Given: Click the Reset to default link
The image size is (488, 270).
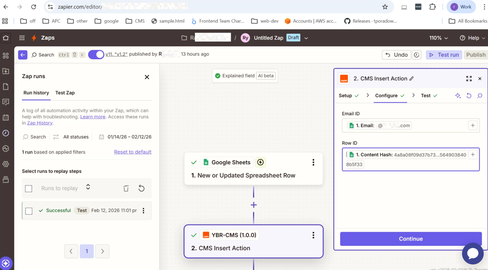Looking at the screenshot, I should tap(132, 152).
